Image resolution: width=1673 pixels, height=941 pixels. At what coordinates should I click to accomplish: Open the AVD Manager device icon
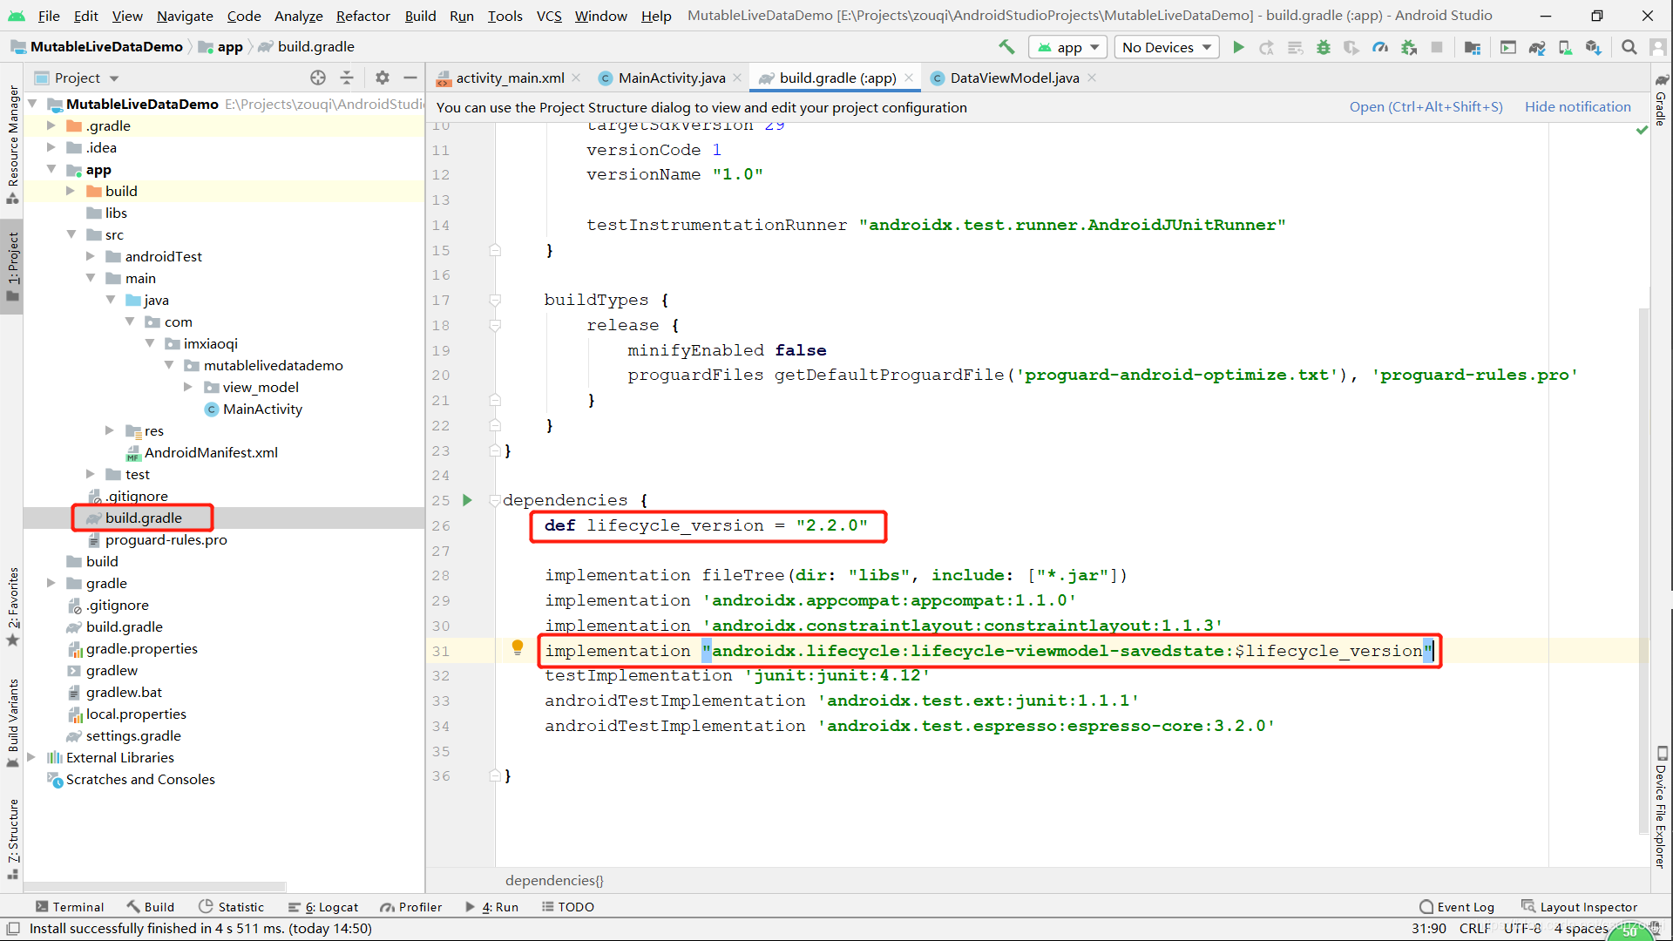pyautogui.click(x=1565, y=47)
